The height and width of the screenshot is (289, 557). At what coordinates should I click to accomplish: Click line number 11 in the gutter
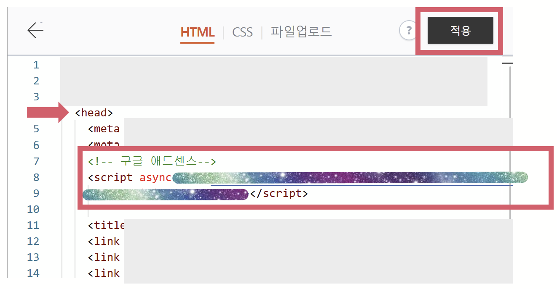pyautogui.click(x=33, y=225)
